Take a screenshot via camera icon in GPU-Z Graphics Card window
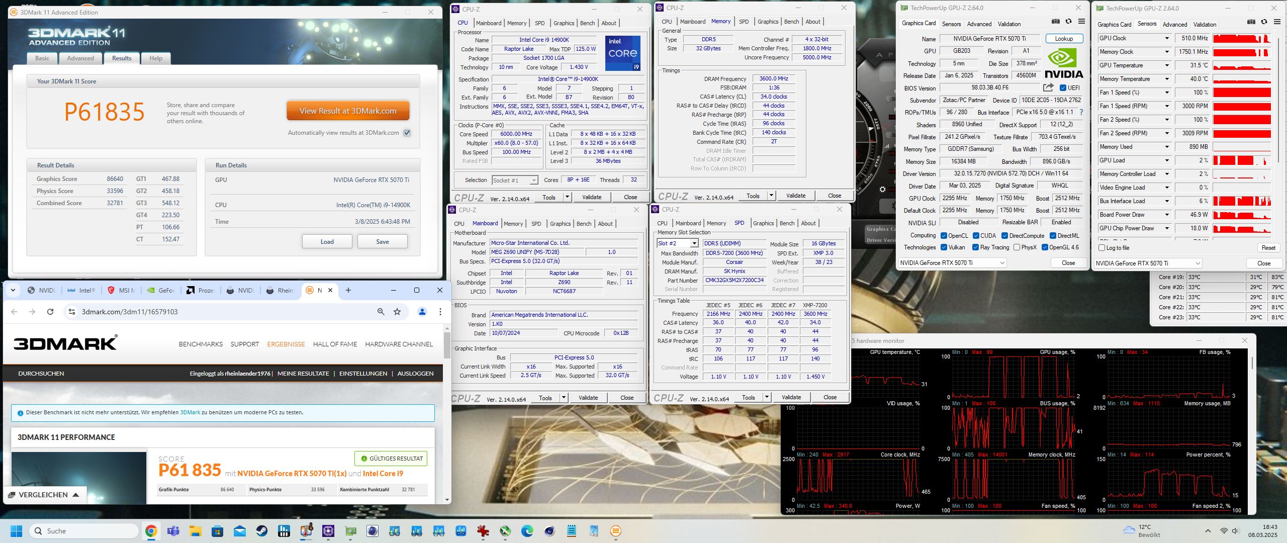 pos(1055,21)
